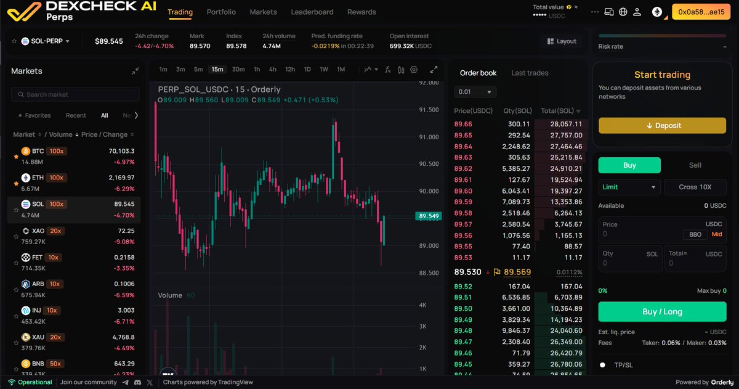Screen dimensions: 739x389
Task: Click the profile person icon in the top bar
Action: tap(637, 11)
